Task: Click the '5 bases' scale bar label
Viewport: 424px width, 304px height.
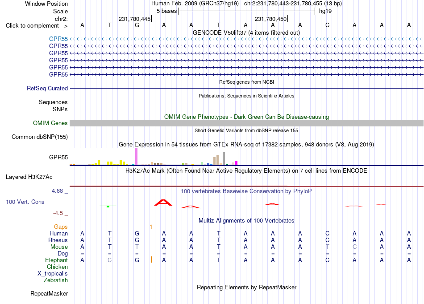Action: click(x=166, y=11)
